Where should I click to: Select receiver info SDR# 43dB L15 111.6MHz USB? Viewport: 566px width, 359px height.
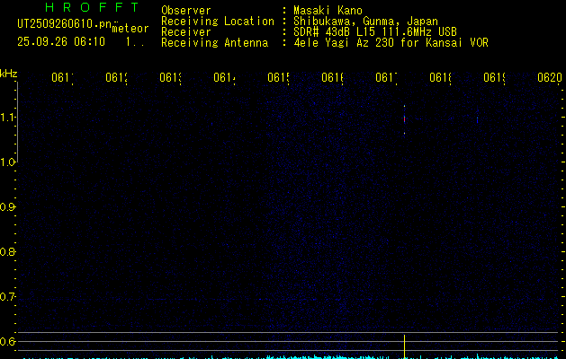(x=375, y=31)
